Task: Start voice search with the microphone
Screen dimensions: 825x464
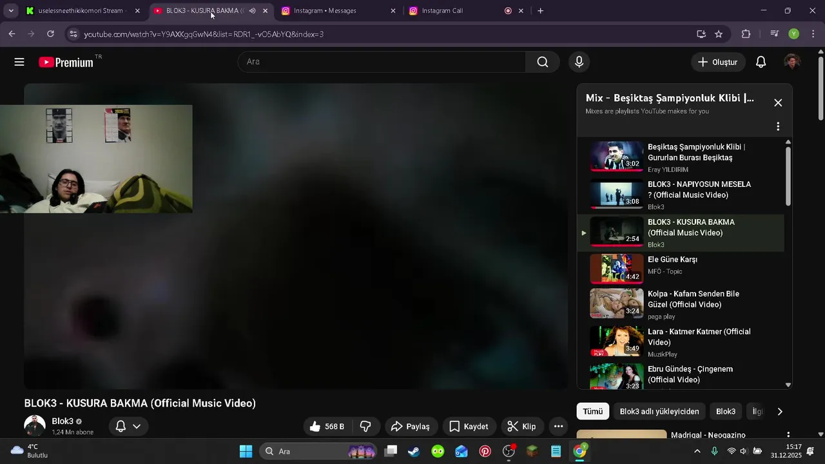Action: tap(579, 62)
